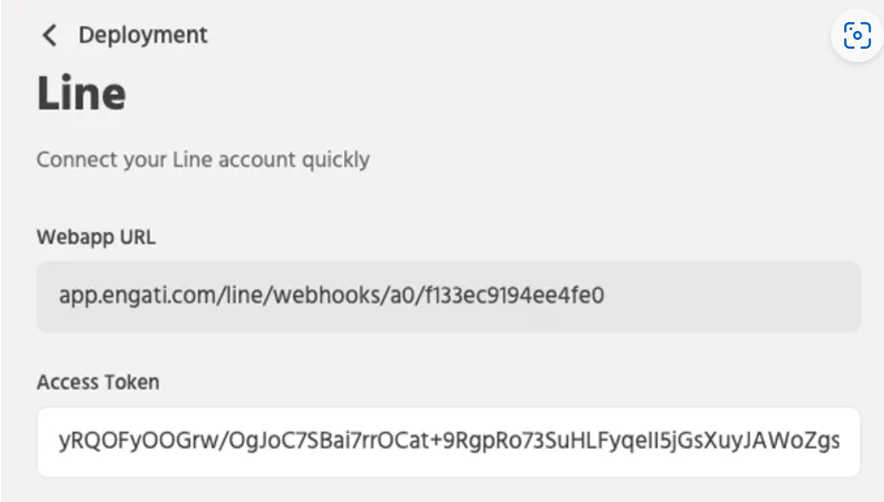Click the 'Connect your Line account quickly' subtitle
884x502 pixels.
click(x=203, y=160)
